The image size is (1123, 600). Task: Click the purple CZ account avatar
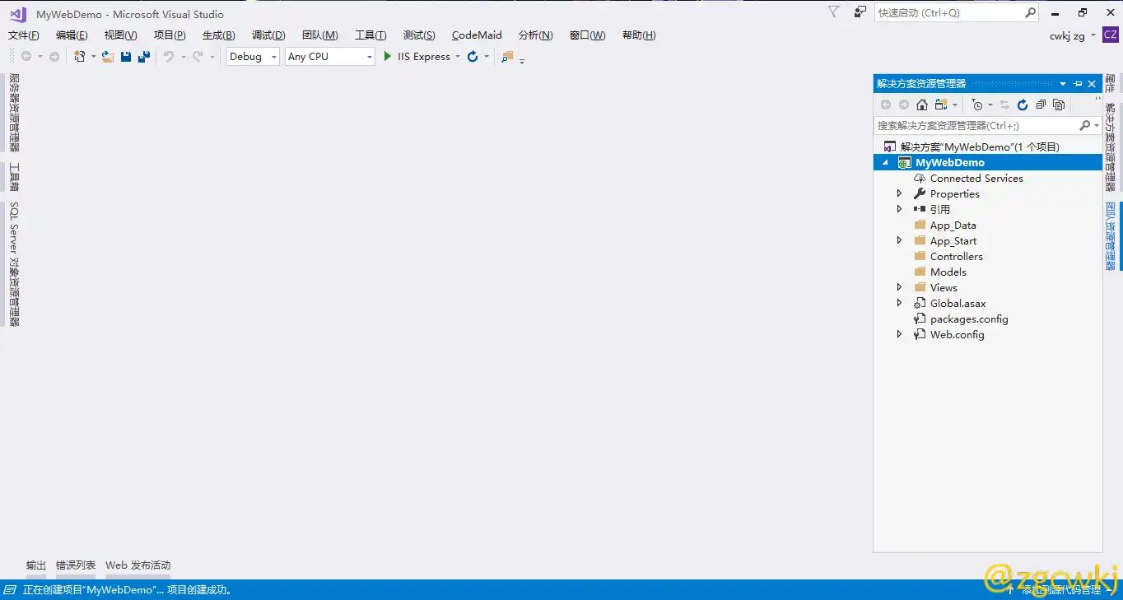[1111, 35]
